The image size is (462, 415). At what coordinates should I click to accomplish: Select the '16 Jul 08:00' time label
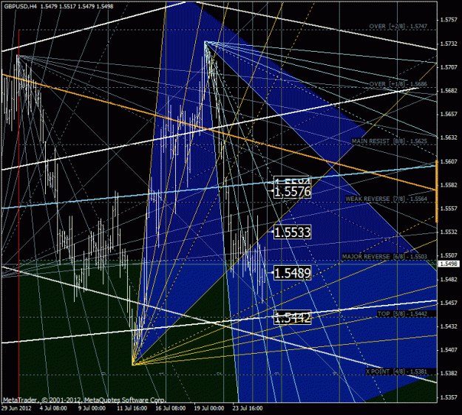click(x=171, y=408)
